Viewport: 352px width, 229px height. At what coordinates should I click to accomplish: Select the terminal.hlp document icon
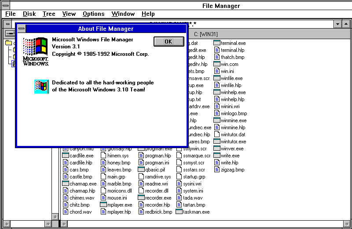click(216, 50)
